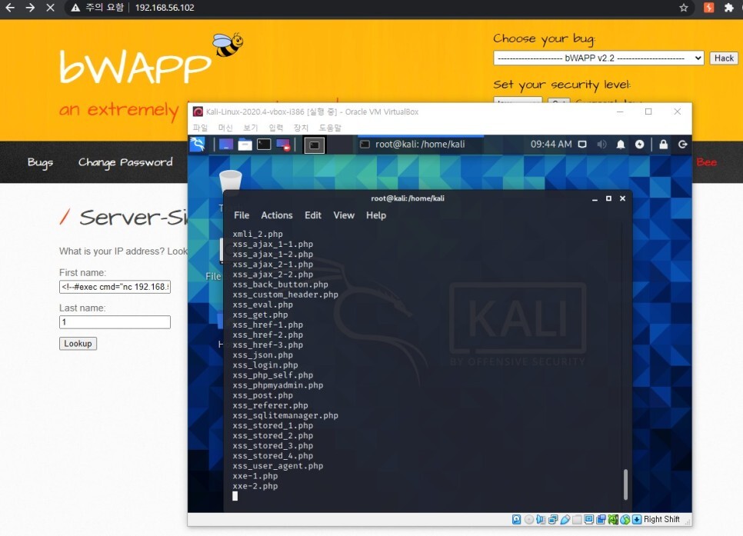The width and height of the screenshot is (743, 536).
Task: Click the 09:44 AM clock in Kali panel
Action: pos(551,144)
